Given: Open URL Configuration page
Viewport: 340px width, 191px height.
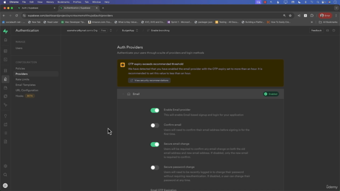Looking at the screenshot, I should [x=27, y=90].
